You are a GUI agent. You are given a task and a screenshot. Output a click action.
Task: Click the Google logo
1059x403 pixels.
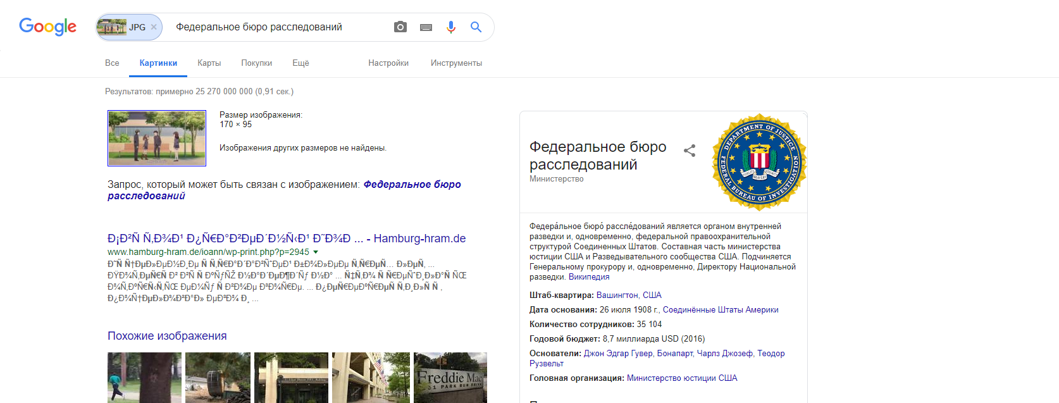[47, 27]
